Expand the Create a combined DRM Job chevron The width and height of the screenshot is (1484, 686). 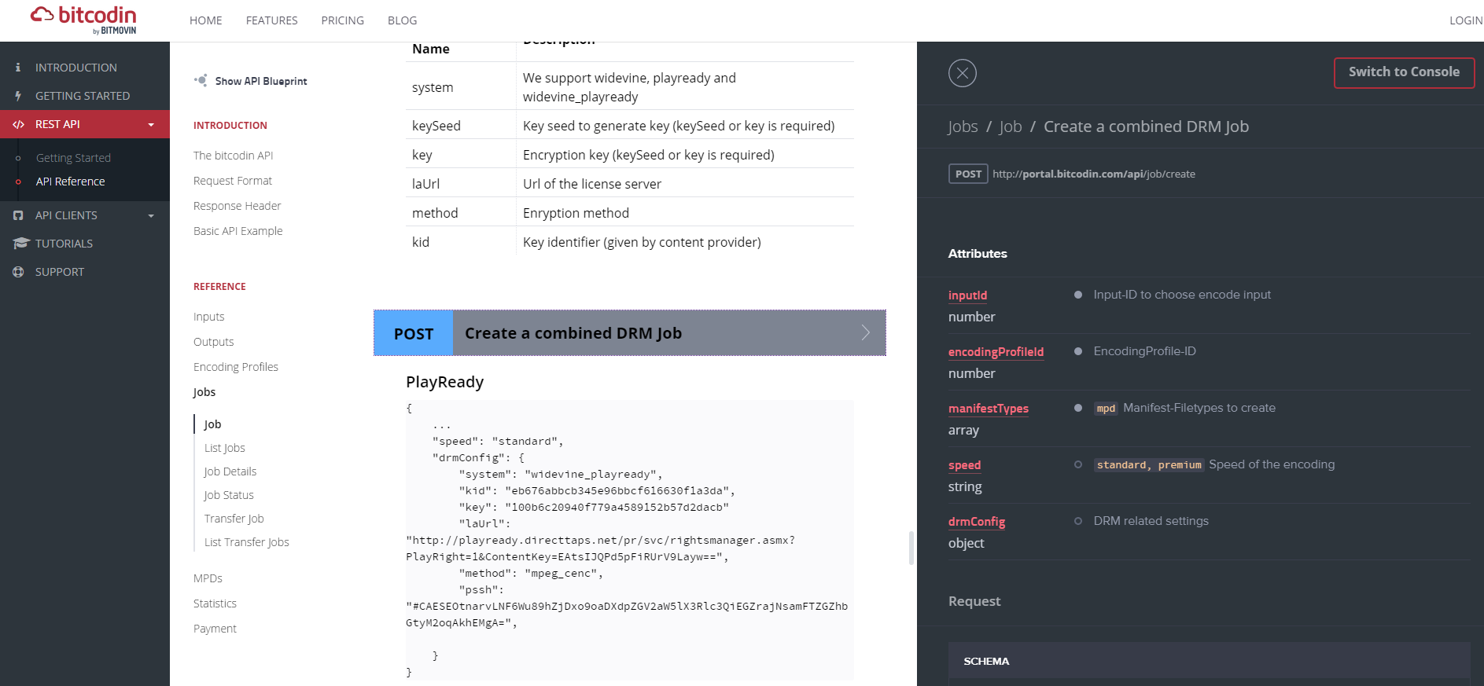(865, 332)
